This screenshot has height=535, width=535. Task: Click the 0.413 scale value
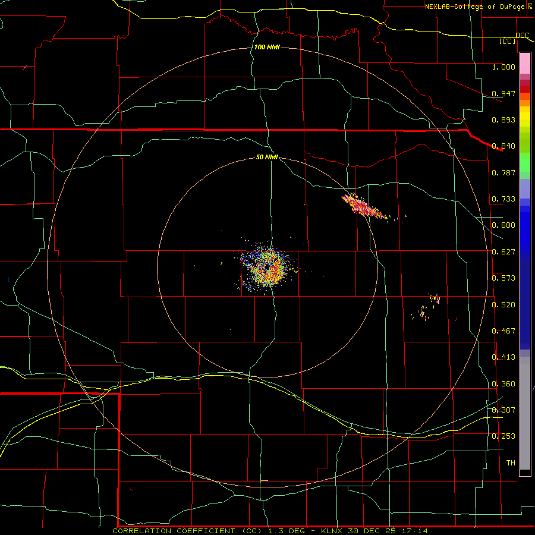503,357
